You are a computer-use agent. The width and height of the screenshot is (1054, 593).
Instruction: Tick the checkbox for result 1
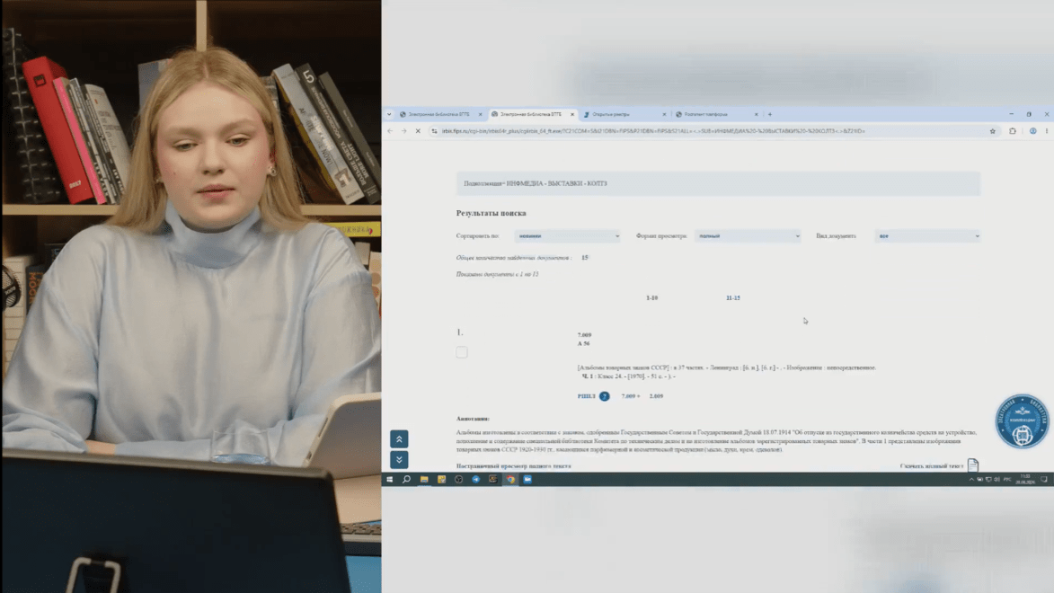[462, 352]
